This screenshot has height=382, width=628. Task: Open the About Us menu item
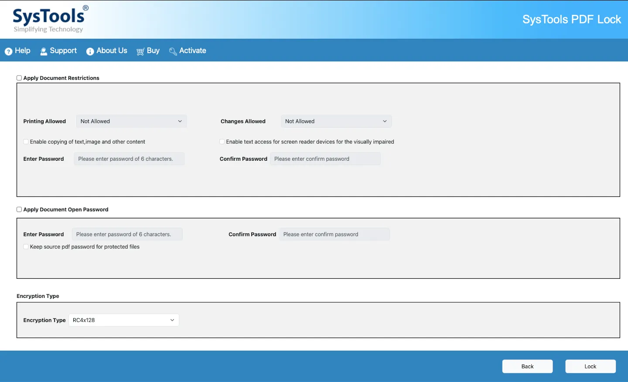pos(107,51)
